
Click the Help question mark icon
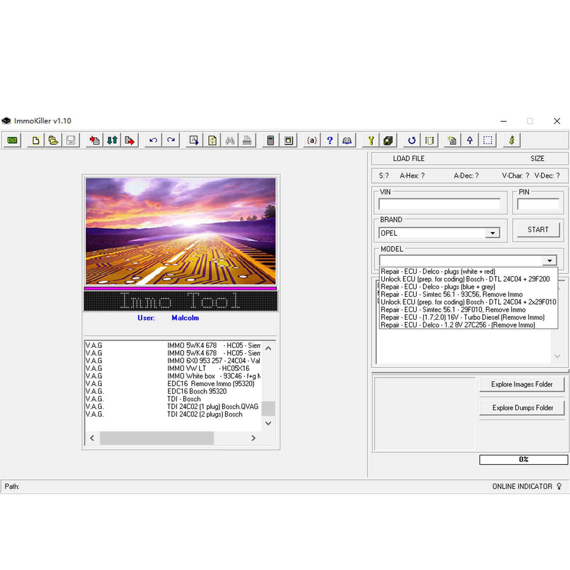329,140
